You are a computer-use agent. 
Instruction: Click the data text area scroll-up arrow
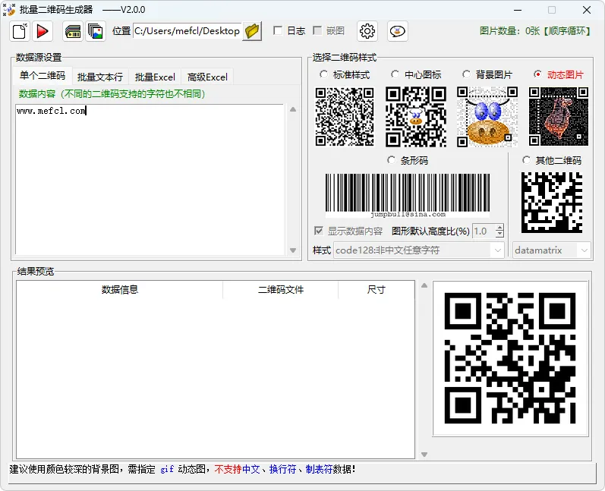[293, 109]
